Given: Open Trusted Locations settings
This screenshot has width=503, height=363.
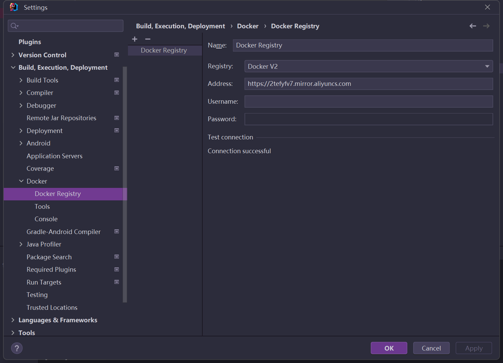Looking at the screenshot, I should pos(52,307).
